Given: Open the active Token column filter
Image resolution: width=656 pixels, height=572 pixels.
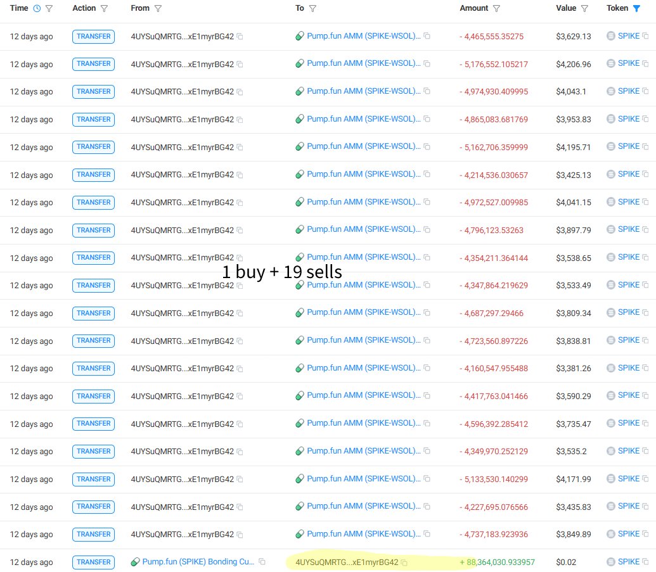Looking at the screenshot, I should (x=636, y=8).
